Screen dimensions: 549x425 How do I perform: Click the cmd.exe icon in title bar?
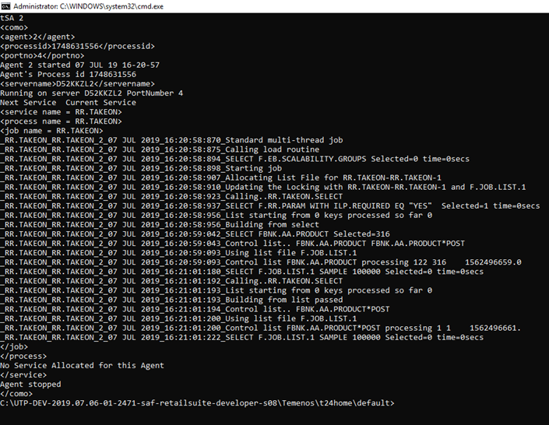[x=6, y=6]
